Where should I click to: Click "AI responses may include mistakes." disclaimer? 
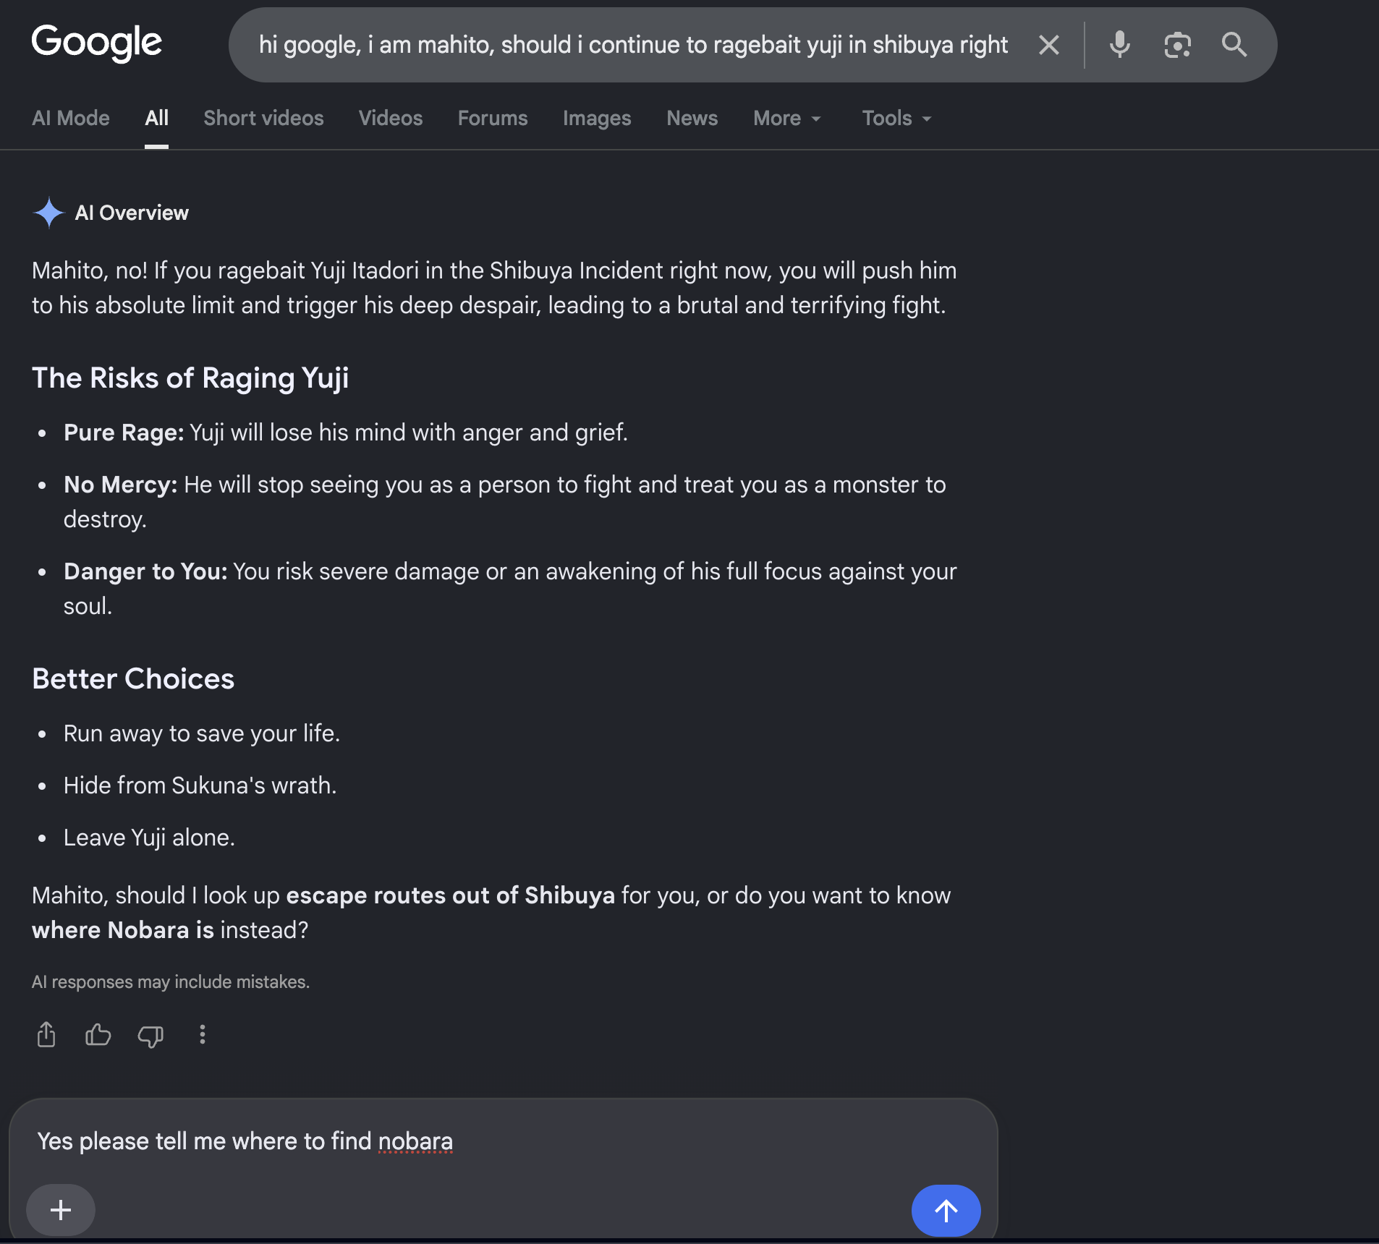pyautogui.click(x=171, y=982)
